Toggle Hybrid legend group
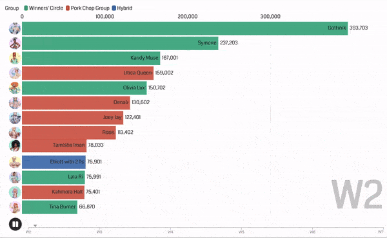Screen dimensions: 387x238 tap(122, 8)
